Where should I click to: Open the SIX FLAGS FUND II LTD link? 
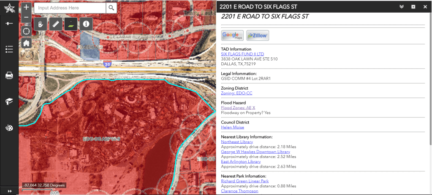click(x=242, y=54)
